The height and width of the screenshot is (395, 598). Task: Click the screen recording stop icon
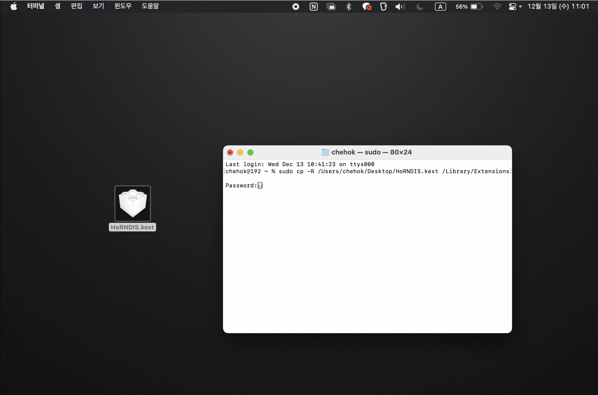pos(296,7)
